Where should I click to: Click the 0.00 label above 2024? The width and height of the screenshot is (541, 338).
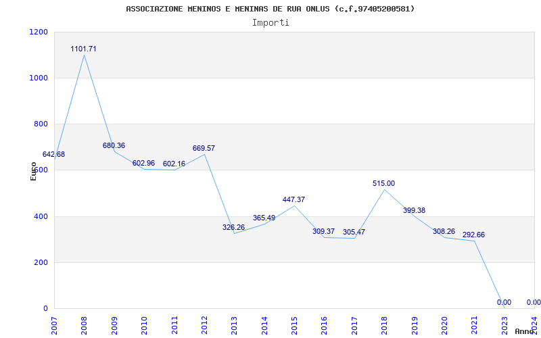point(534,302)
